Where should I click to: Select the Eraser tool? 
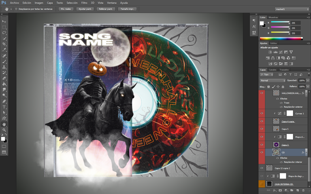4,78
